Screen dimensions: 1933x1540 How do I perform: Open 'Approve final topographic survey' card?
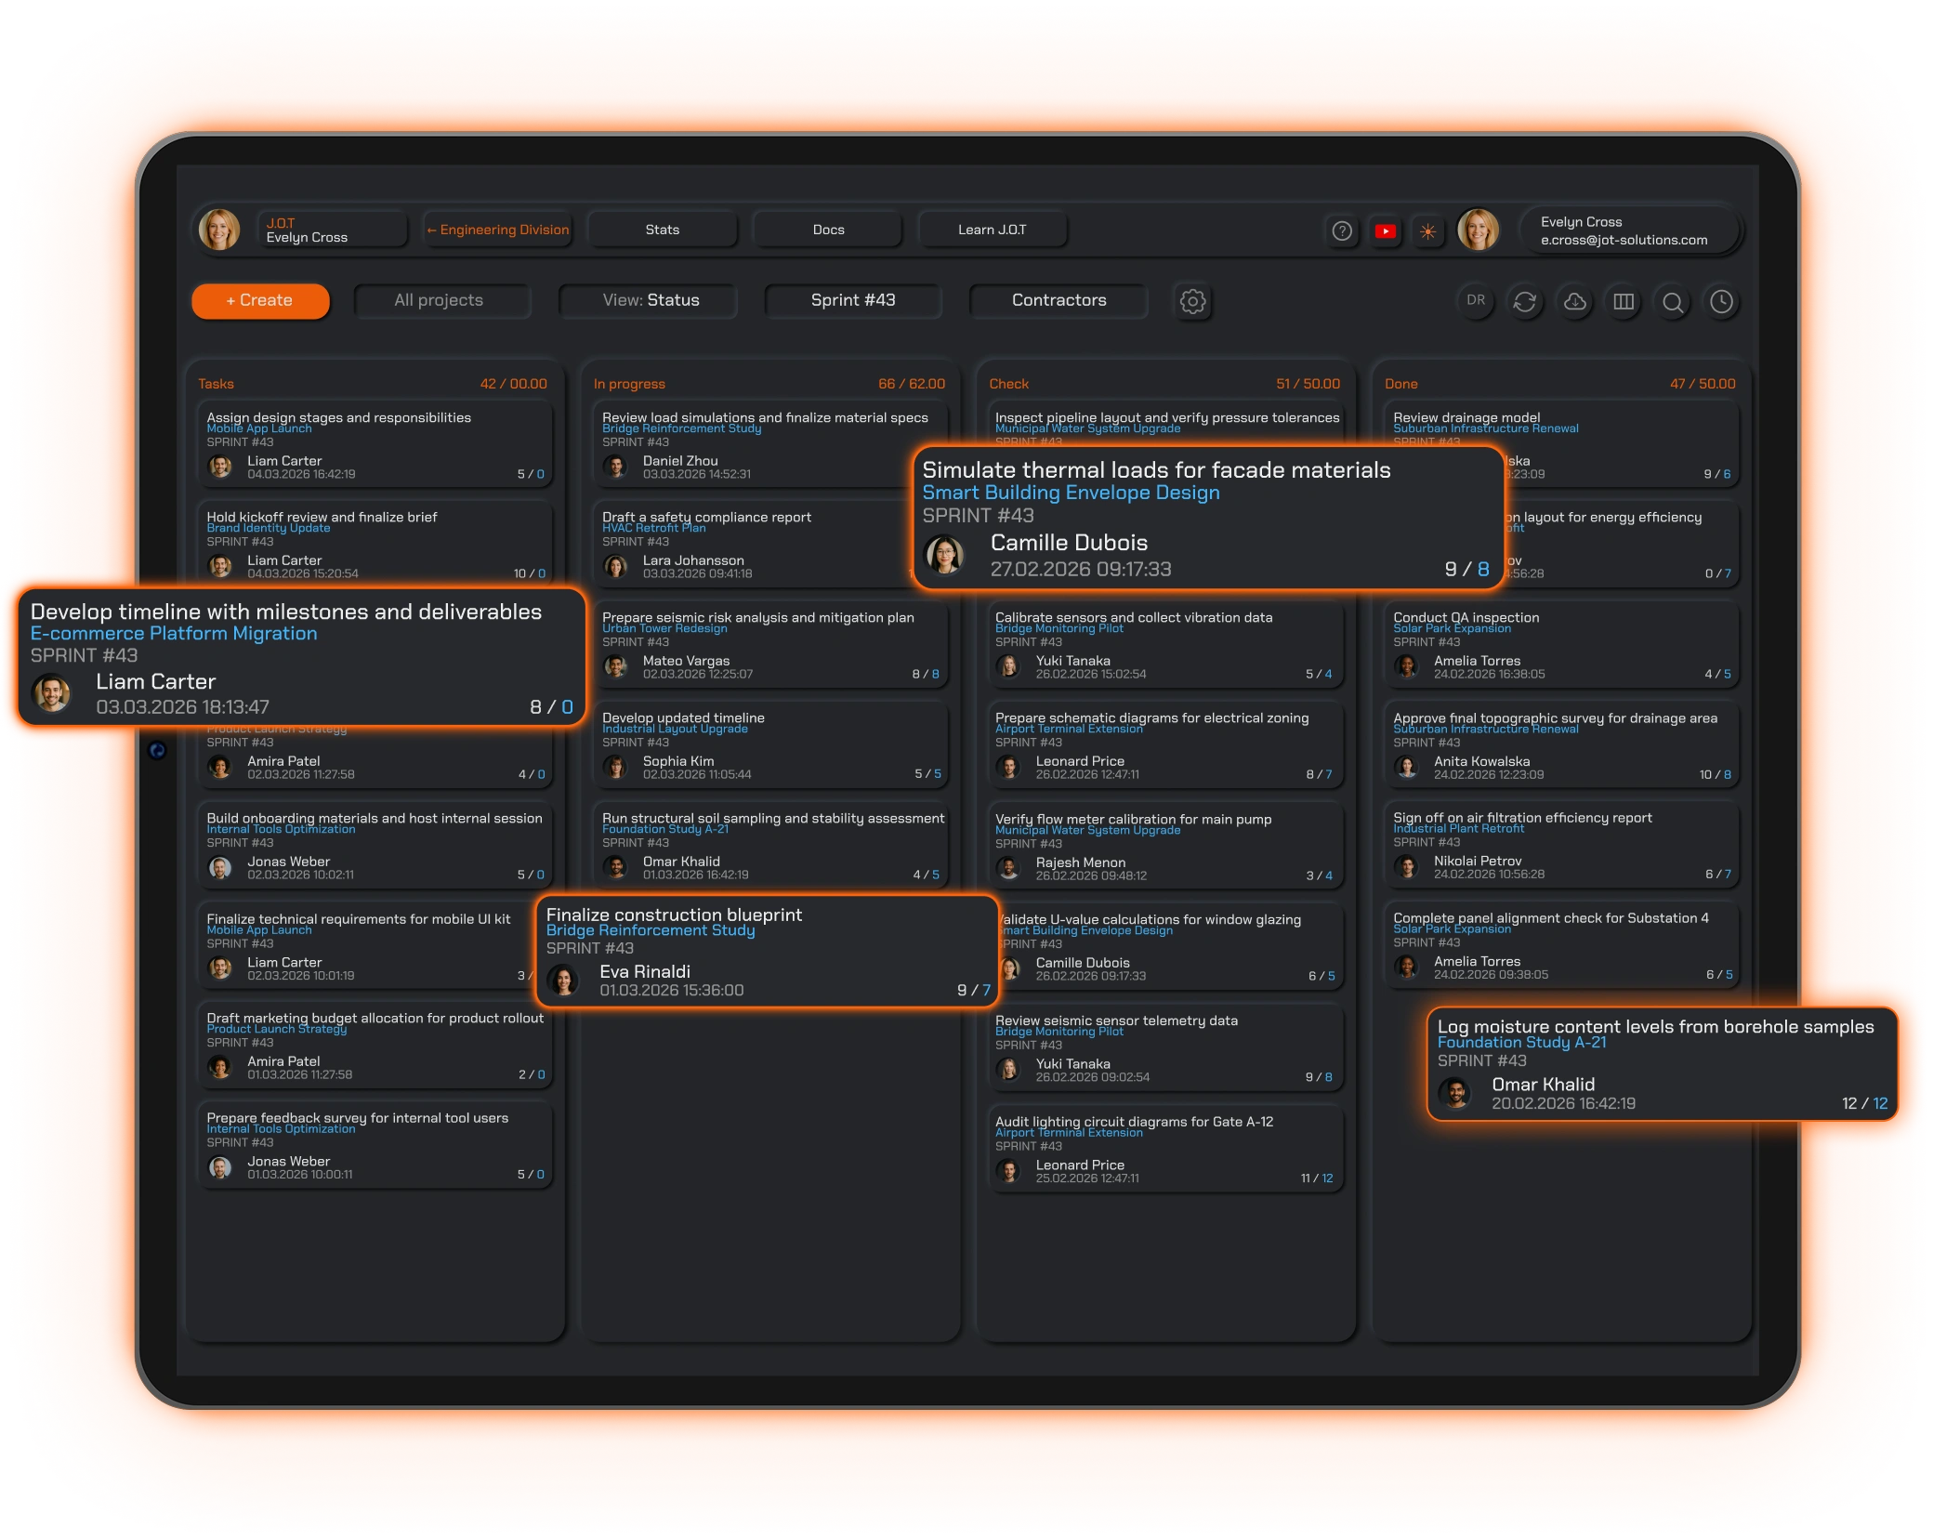[1561, 744]
